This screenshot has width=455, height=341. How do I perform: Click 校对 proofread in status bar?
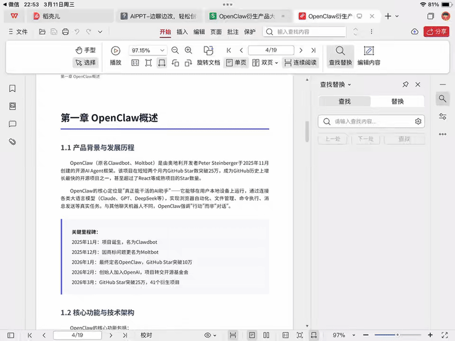[x=146, y=335]
